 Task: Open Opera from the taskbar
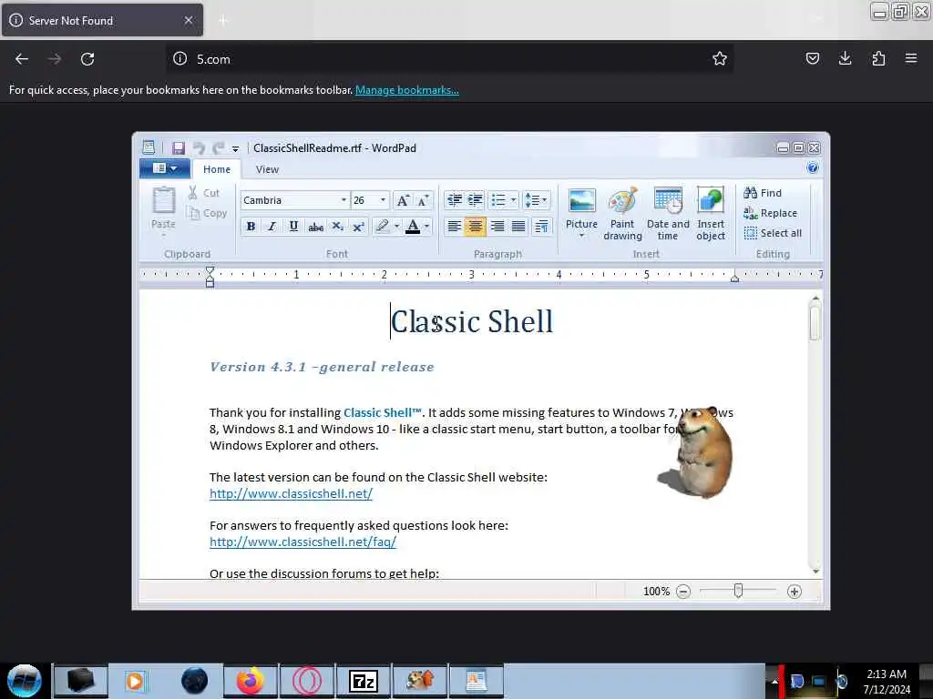307,681
